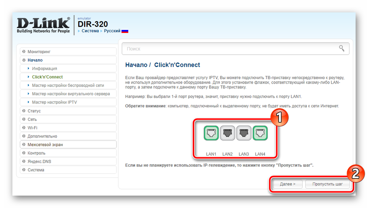Click the Далее > button
Image resolution: width=368 pixels, height=208 pixels.
pyautogui.click(x=287, y=184)
